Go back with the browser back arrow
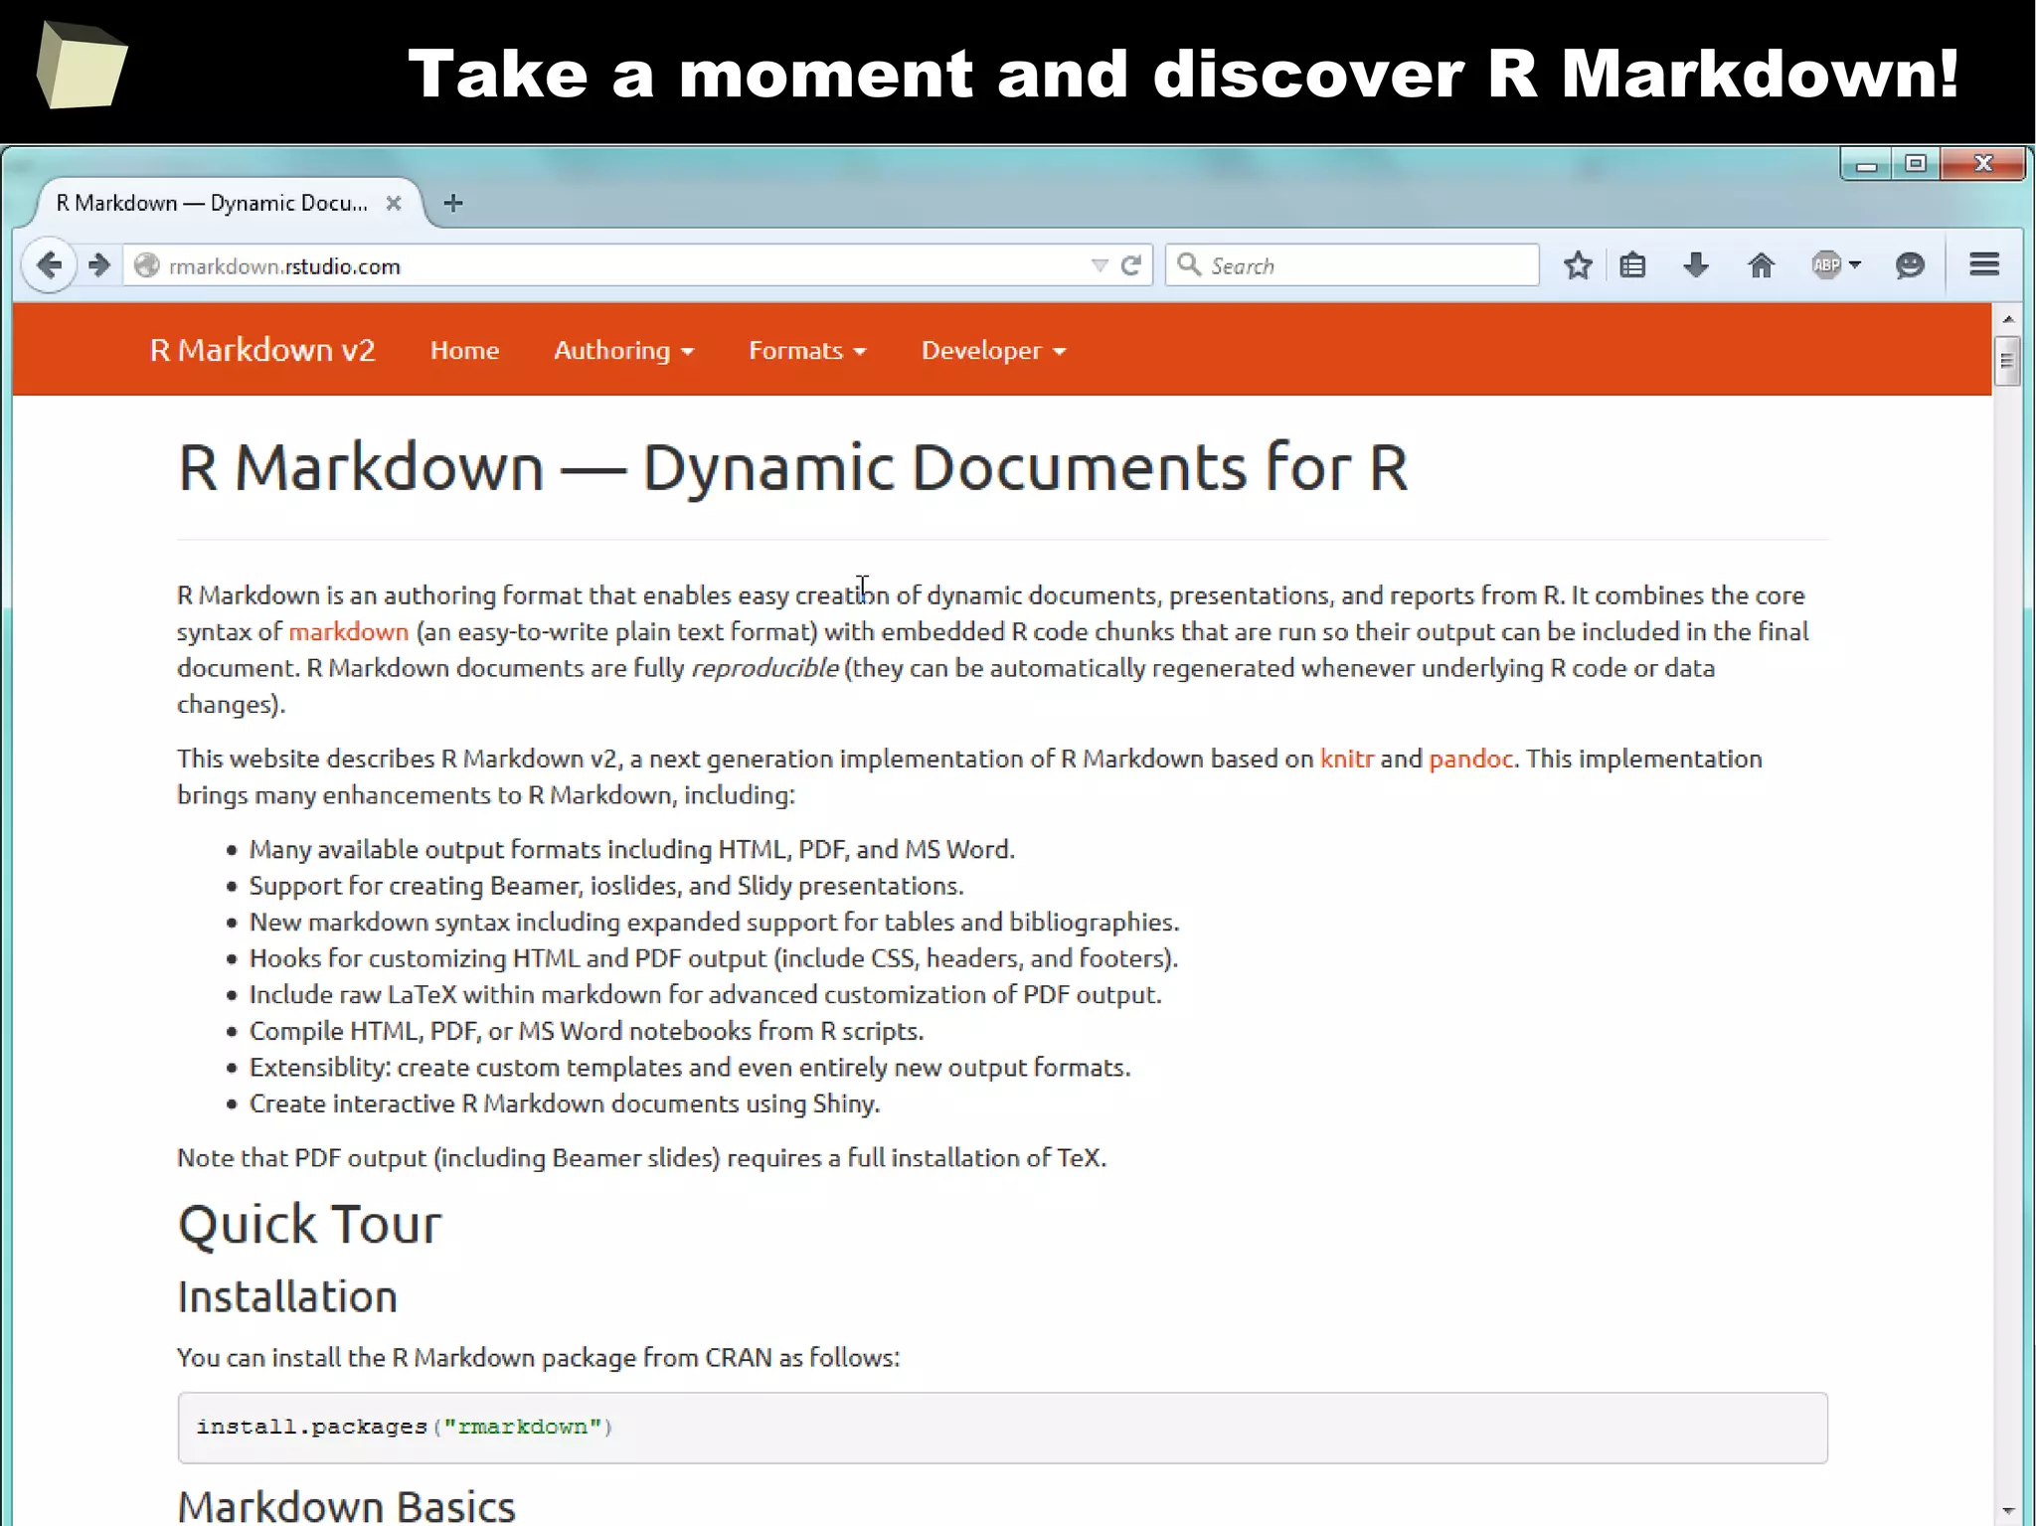This screenshot has height=1526, width=2036. click(x=49, y=265)
